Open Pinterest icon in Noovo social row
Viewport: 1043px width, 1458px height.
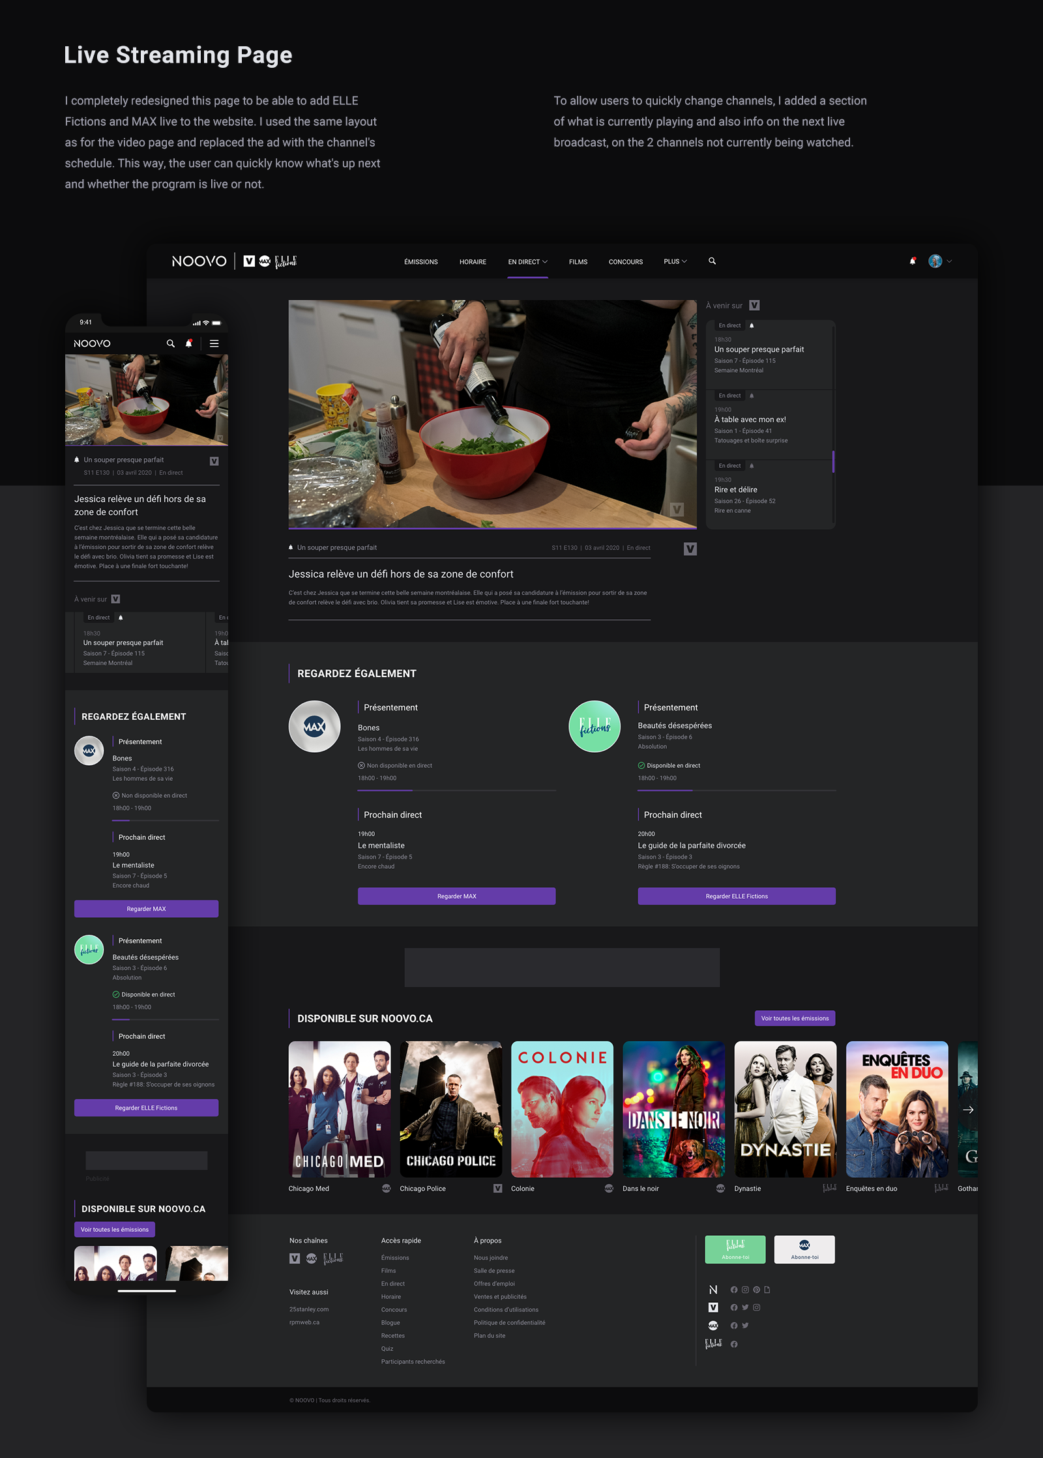click(x=756, y=1289)
